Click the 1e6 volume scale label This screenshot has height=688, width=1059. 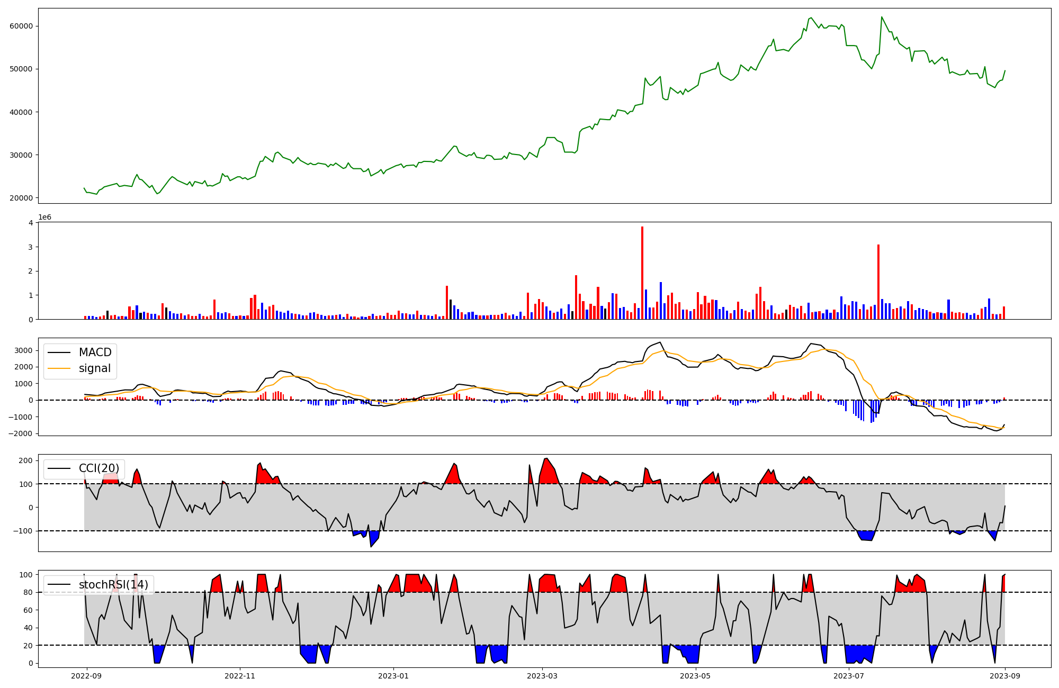[45, 217]
